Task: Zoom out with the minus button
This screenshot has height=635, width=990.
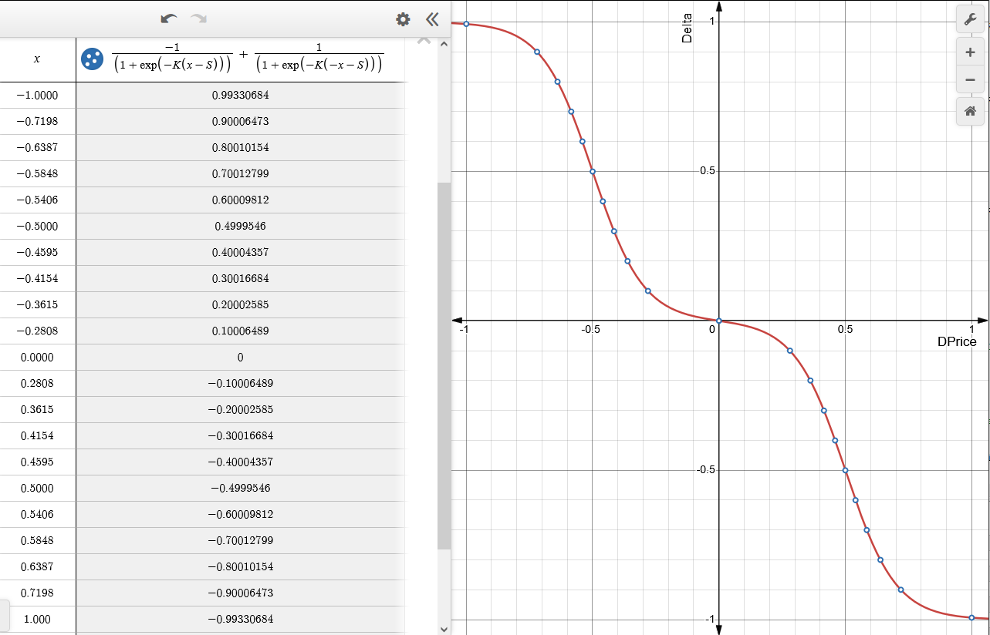Action: pyautogui.click(x=970, y=79)
